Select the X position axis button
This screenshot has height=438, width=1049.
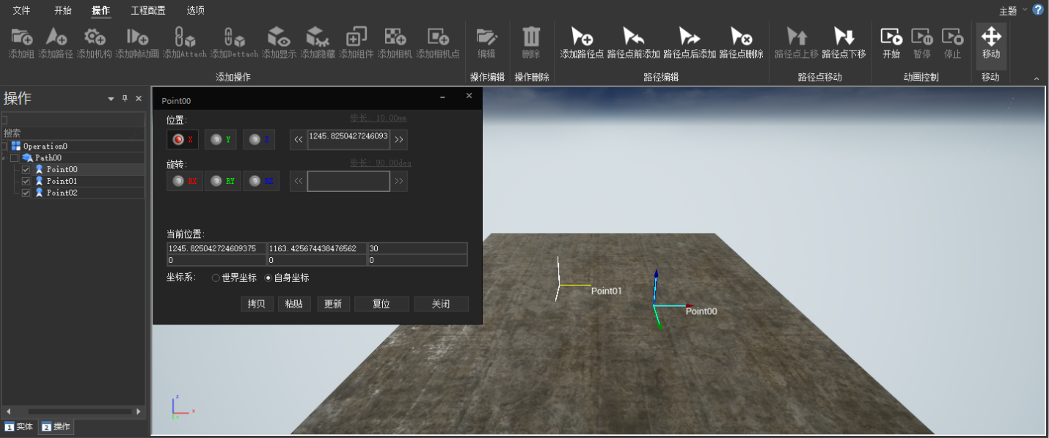tap(183, 139)
